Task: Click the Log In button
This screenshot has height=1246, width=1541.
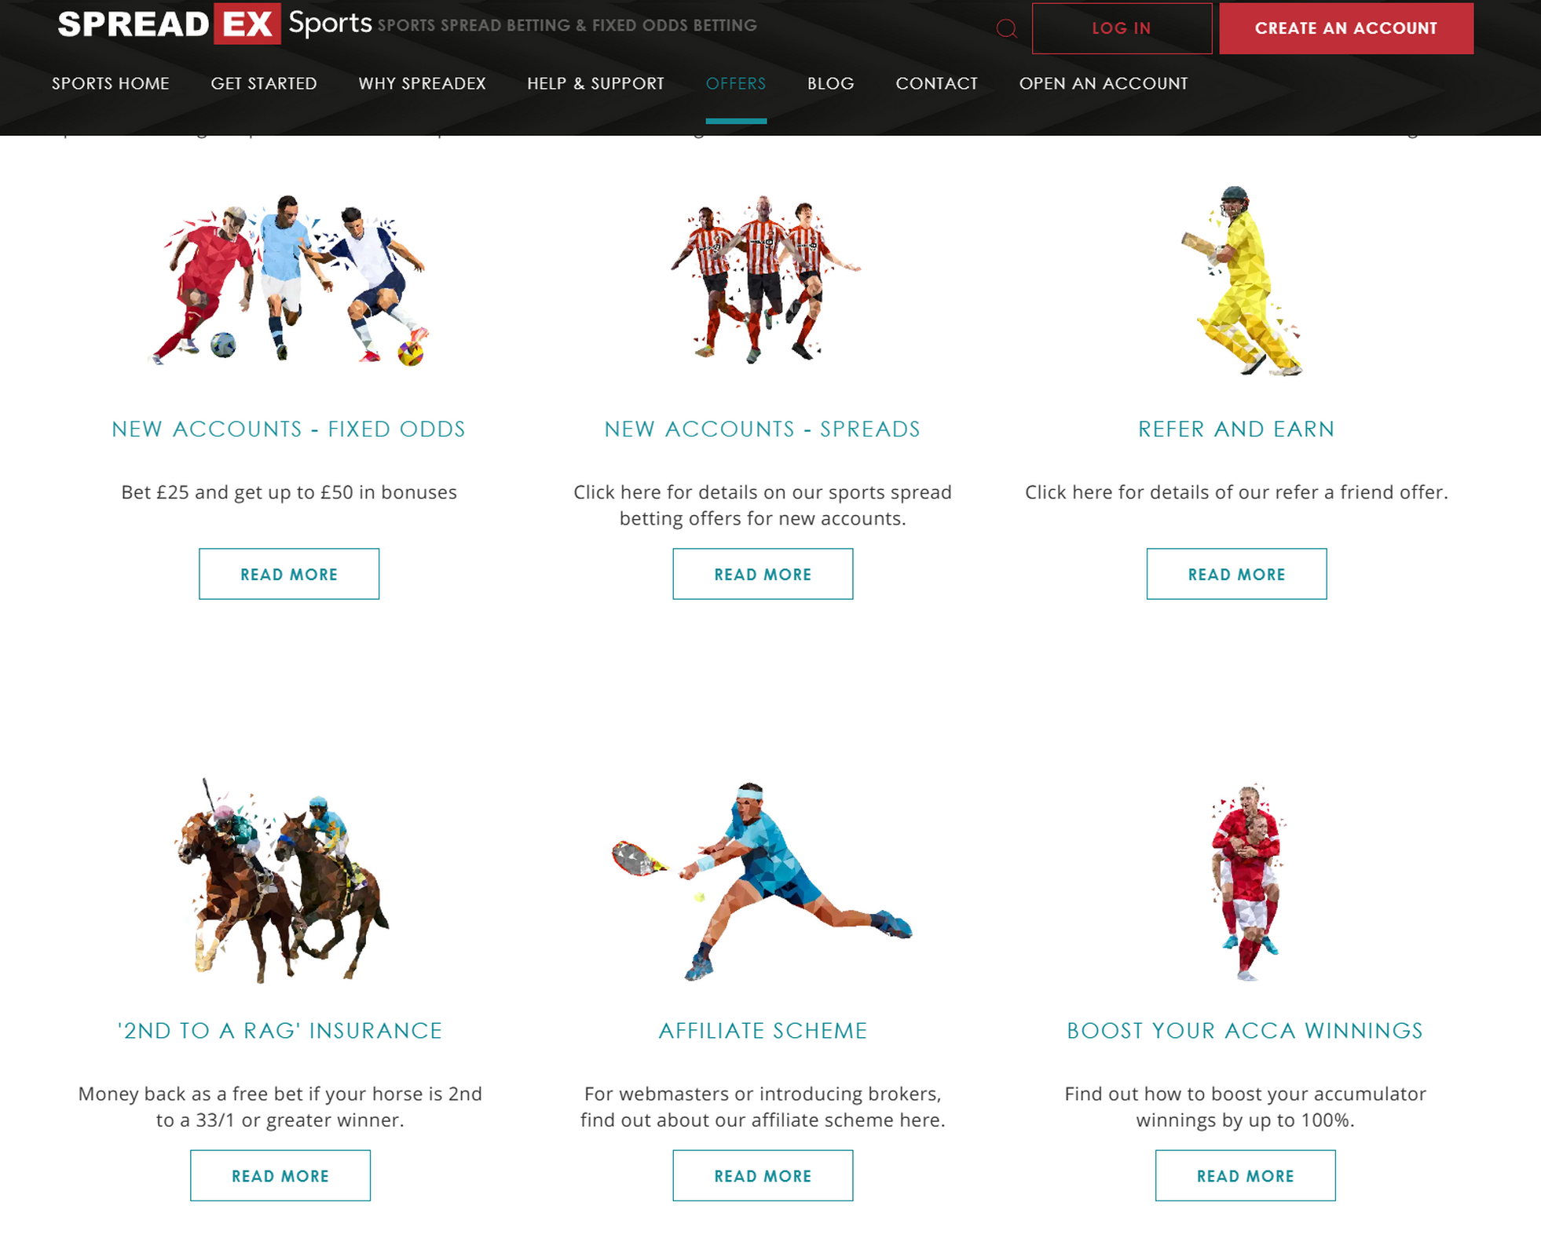Action: (1122, 28)
